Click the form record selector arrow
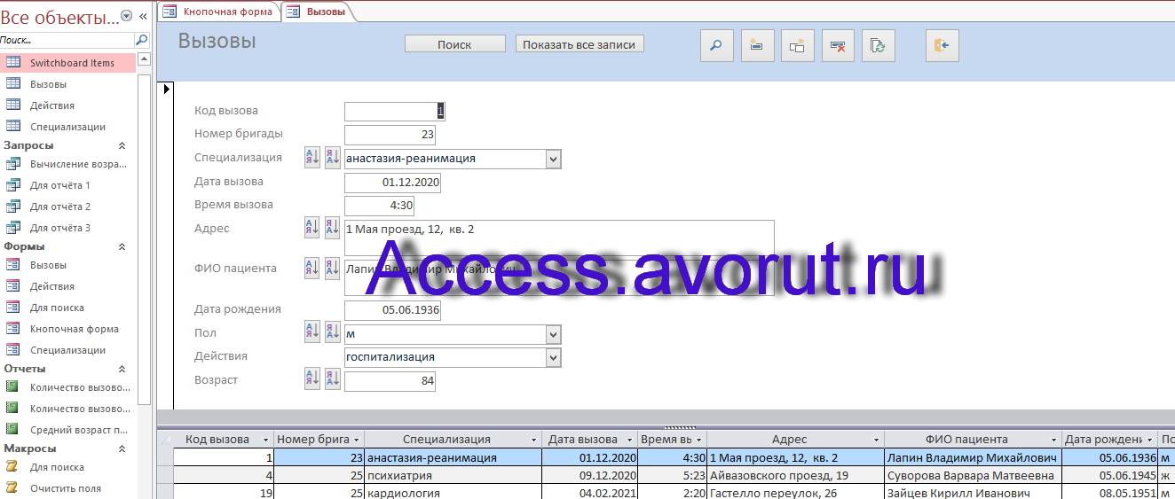This screenshot has width=1175, height=499. (x=165, y=88)
